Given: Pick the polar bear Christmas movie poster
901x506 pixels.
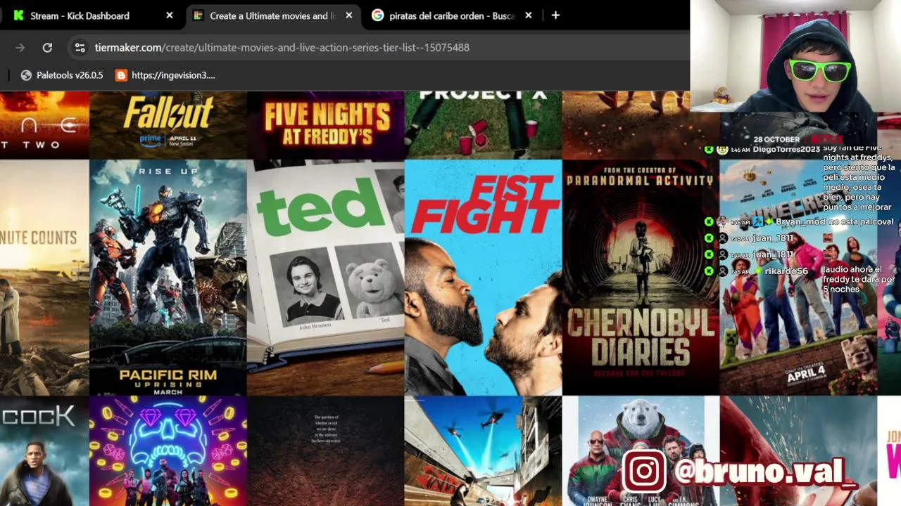Looking at the screenshot, I should pos(641,451).
